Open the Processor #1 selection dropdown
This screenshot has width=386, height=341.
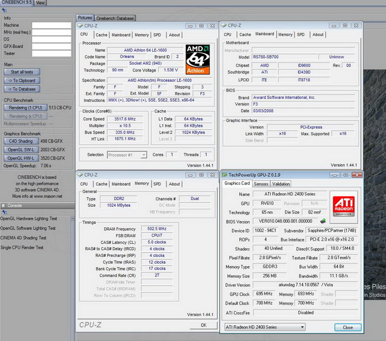click(x=127, y=155)
